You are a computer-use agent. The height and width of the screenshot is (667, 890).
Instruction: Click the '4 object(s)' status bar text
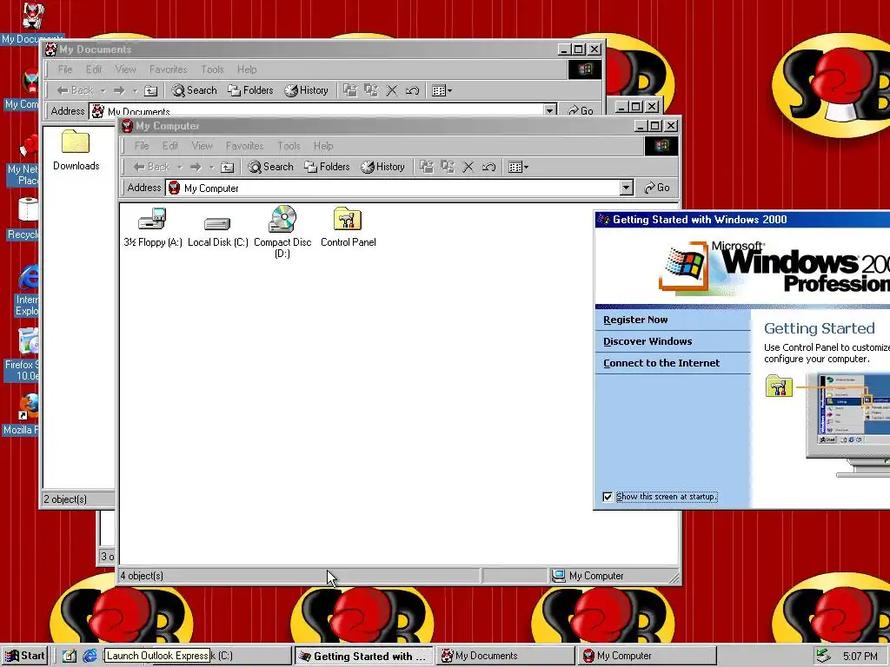pos(142,576)
